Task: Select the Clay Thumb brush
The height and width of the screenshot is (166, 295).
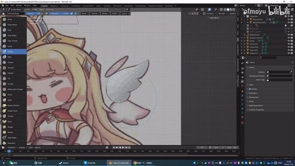Action: (14, 41)
